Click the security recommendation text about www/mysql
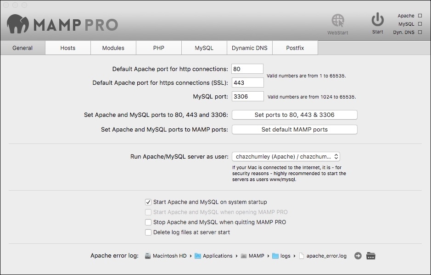431x275 pixels. (x=289, y=173)
